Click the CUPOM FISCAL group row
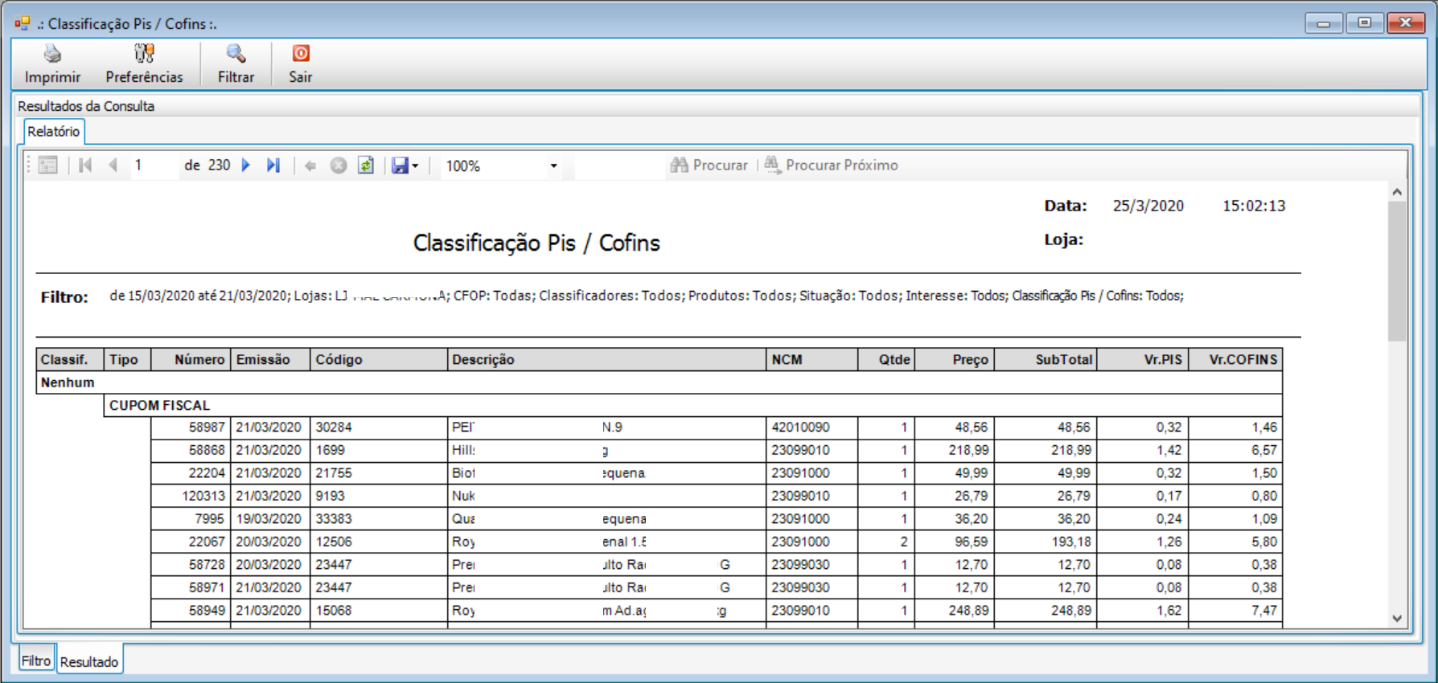 point(693,405)
